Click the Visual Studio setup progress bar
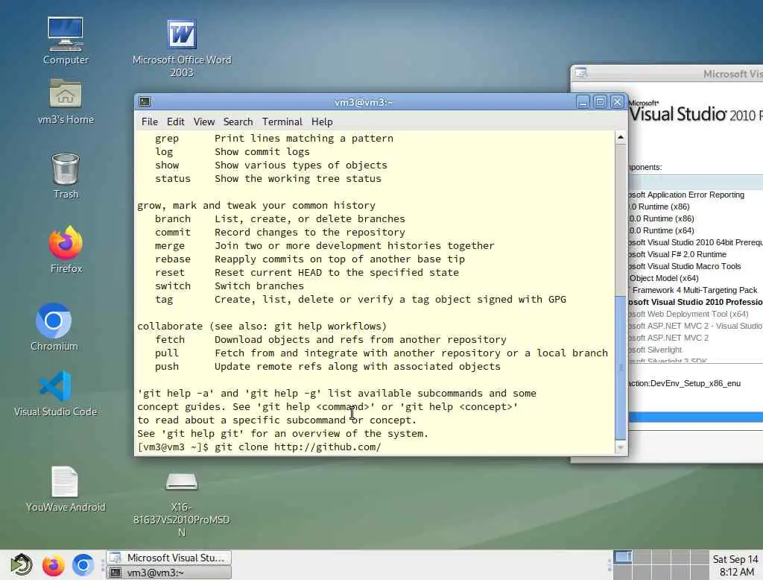This screenshot has width=763, height=580. point(696,417)
